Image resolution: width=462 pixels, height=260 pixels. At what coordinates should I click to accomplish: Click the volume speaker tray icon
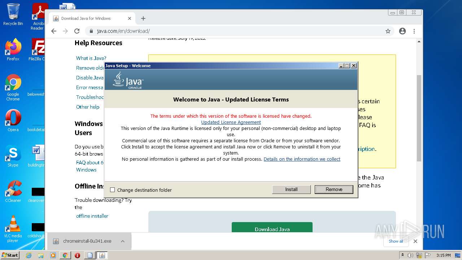(410, 255)
